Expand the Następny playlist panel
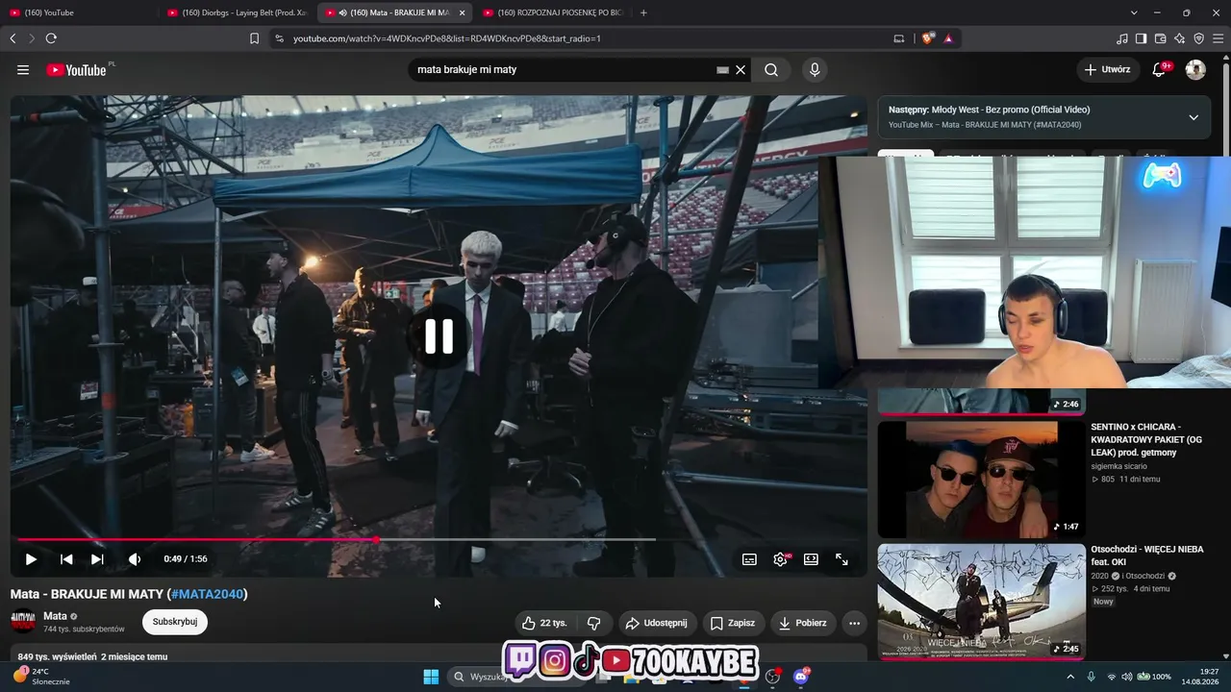Screen dimensions: 1231x692 pyautogui.click(x=1193, y=117)
